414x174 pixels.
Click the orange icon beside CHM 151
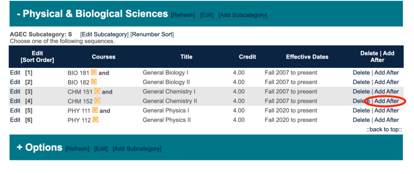pyautogui.click(x=97, y=91)
